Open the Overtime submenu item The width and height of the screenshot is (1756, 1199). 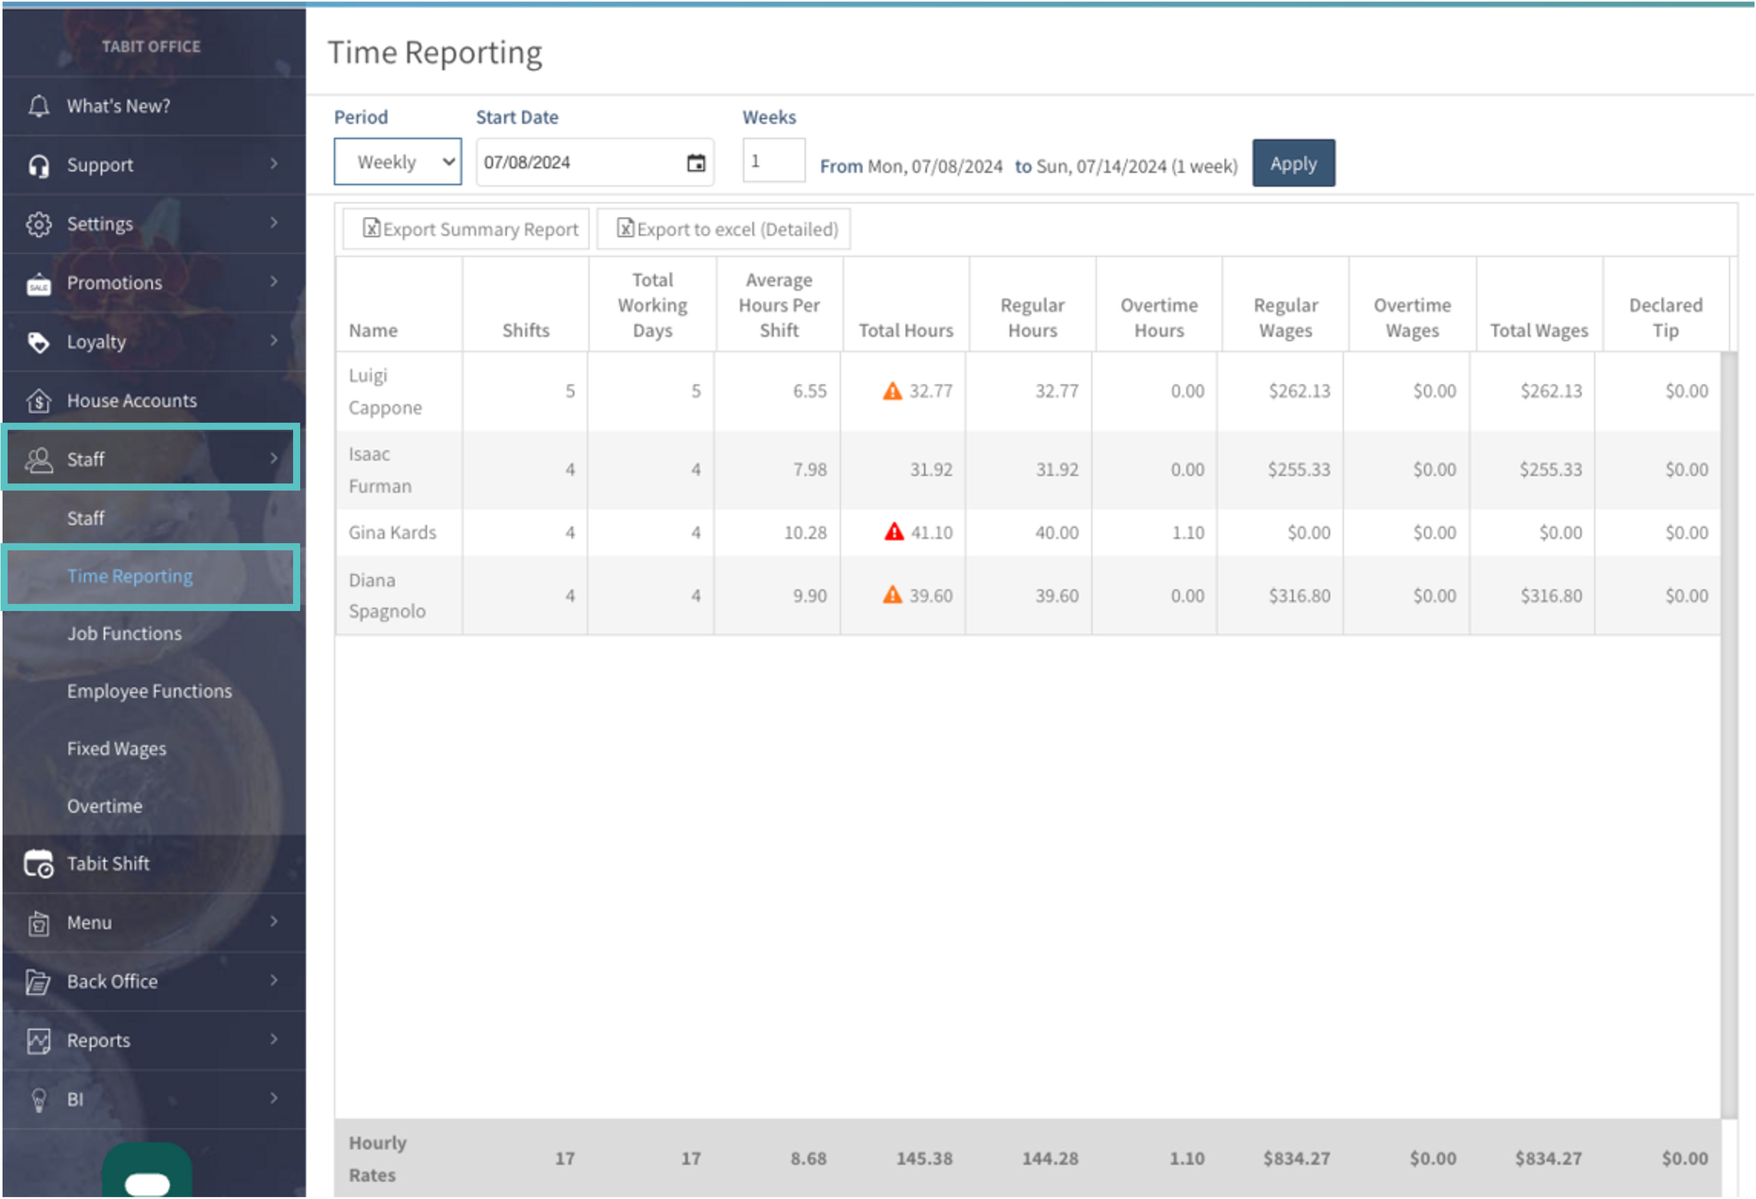pyautogui.click(x=104, y=806)
